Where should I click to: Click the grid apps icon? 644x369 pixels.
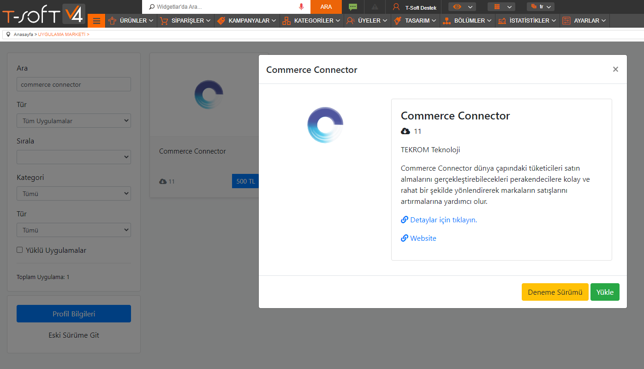point(497,7)
